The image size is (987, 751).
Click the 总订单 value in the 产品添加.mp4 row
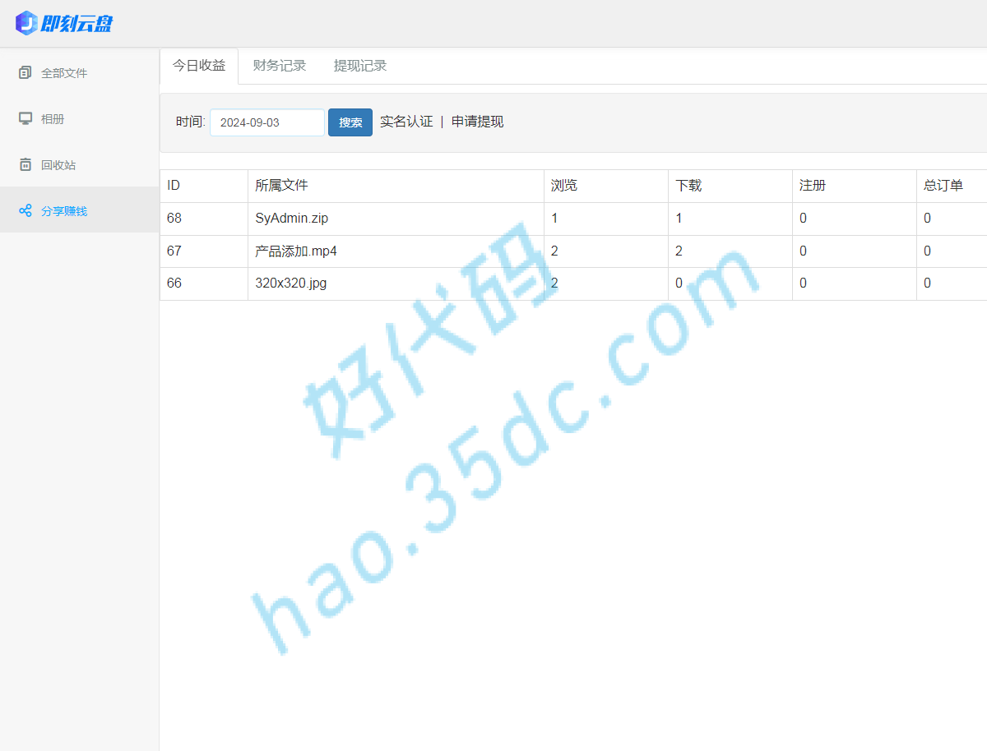(x=928, y=251)
